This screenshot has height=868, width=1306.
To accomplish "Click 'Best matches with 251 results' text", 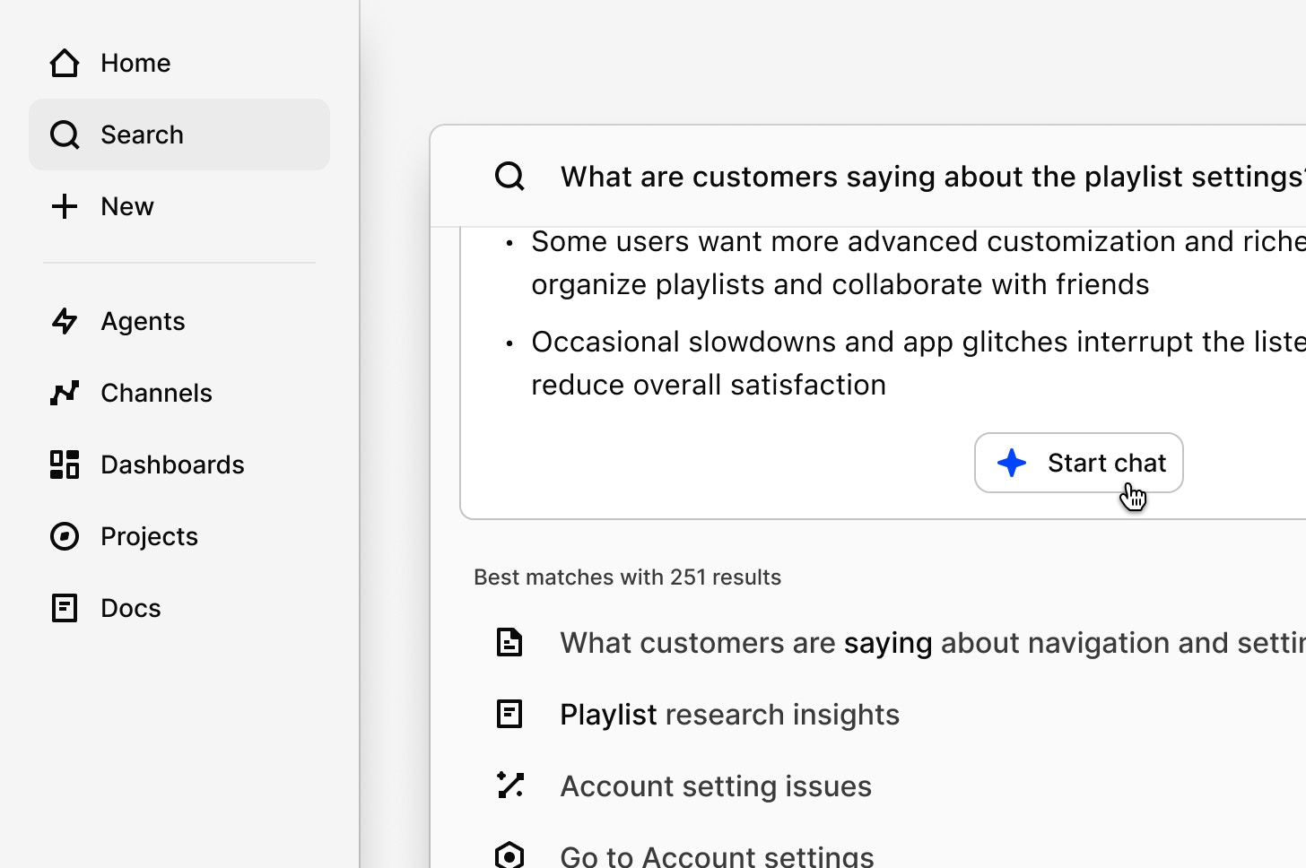I will [627, 577].
